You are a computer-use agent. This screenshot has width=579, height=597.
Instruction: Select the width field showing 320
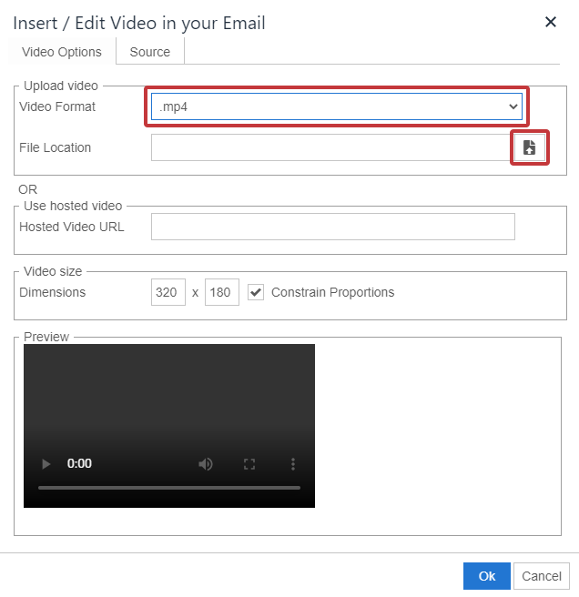click(168, 292)
